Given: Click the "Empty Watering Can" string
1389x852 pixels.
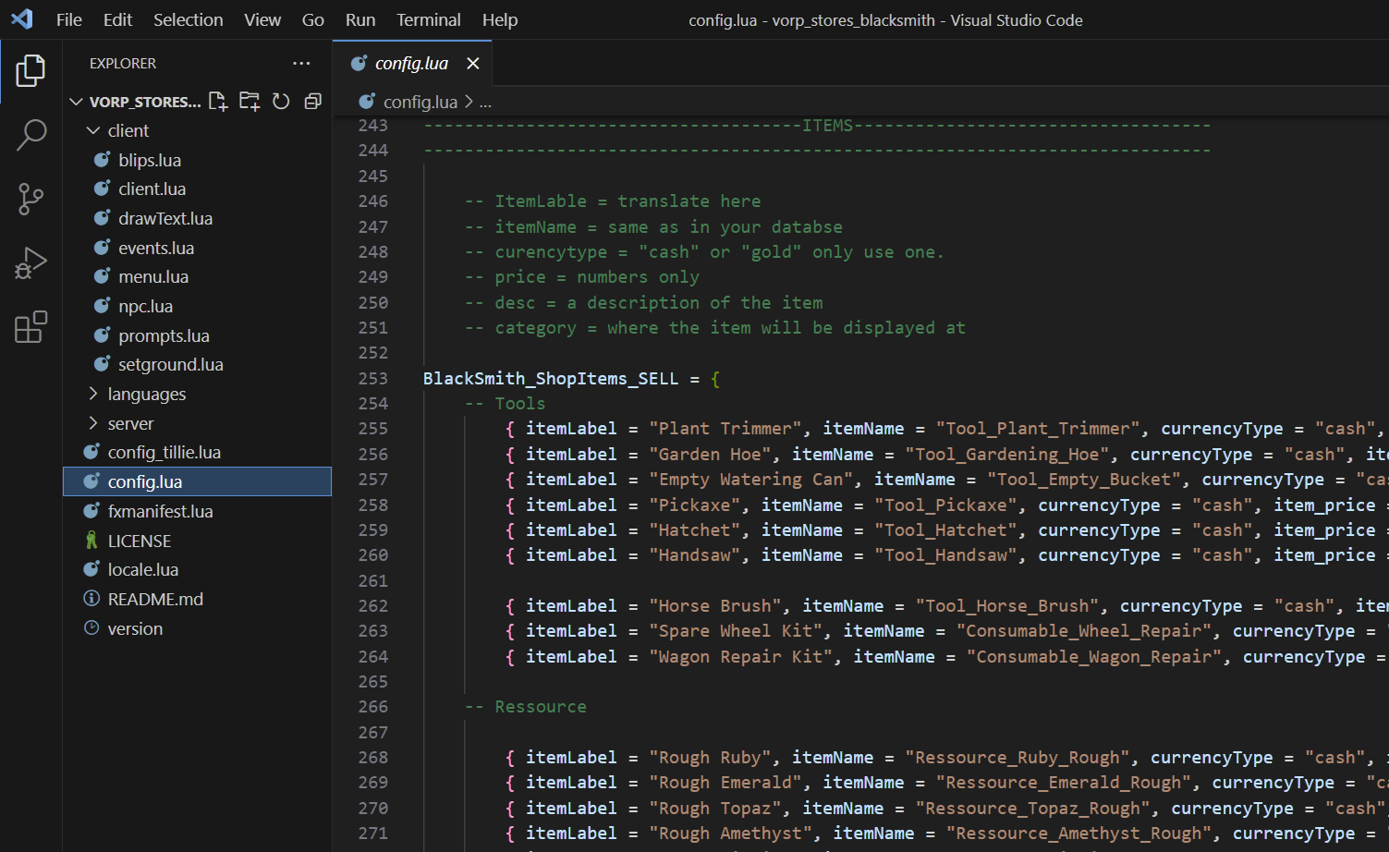Looking at the screenshot, I should coord(751,479).
